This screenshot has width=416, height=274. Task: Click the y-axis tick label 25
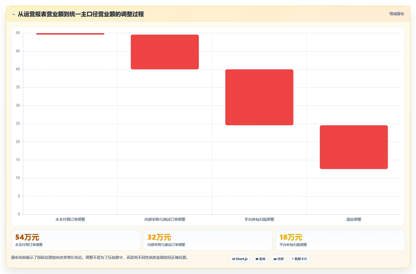tap(18, 124)
